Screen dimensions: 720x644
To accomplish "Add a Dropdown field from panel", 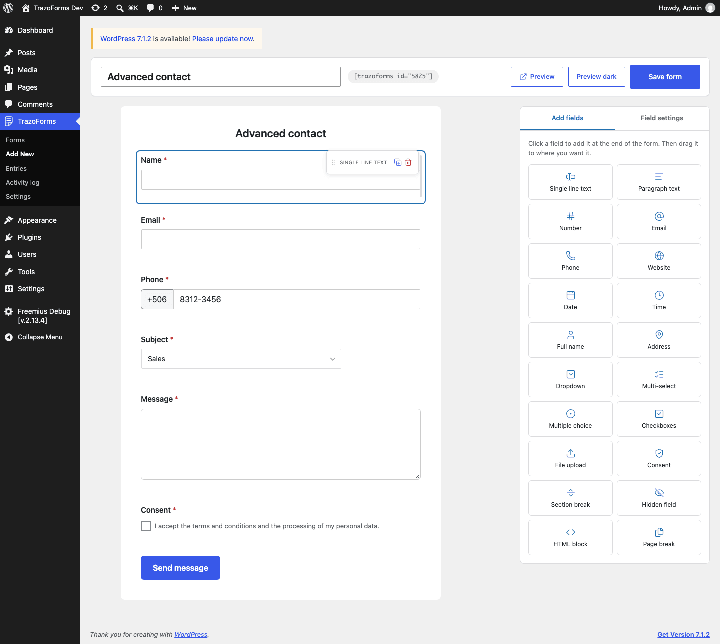I will click(570, 379).
